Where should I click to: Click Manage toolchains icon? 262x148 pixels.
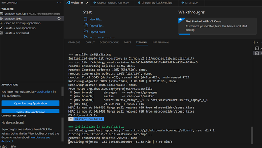[2, 13]
